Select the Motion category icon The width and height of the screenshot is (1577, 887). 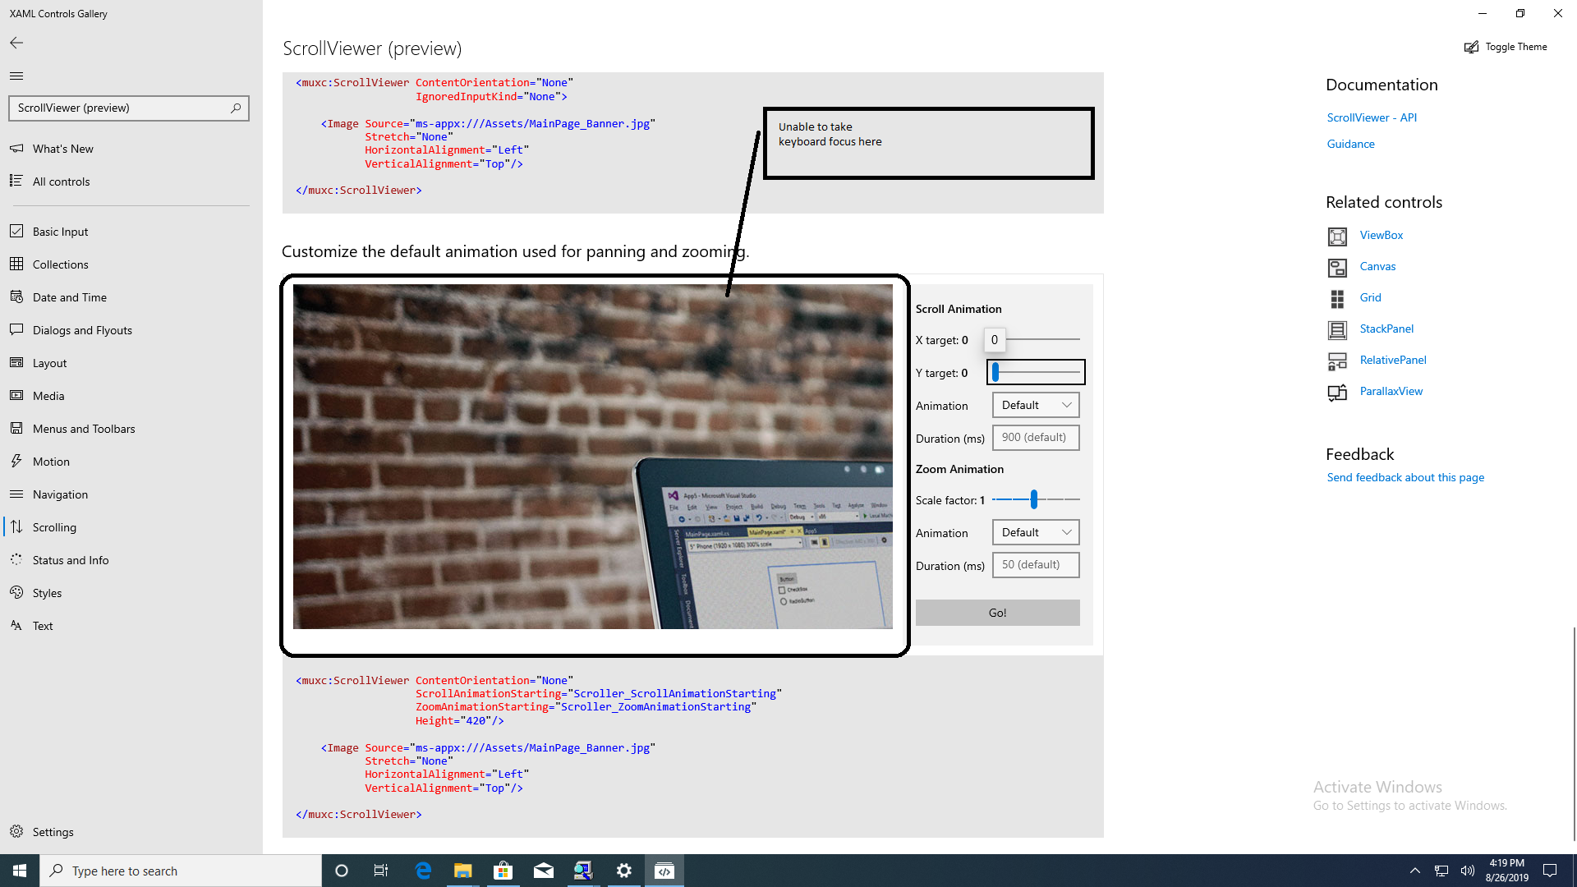(17, 461)
